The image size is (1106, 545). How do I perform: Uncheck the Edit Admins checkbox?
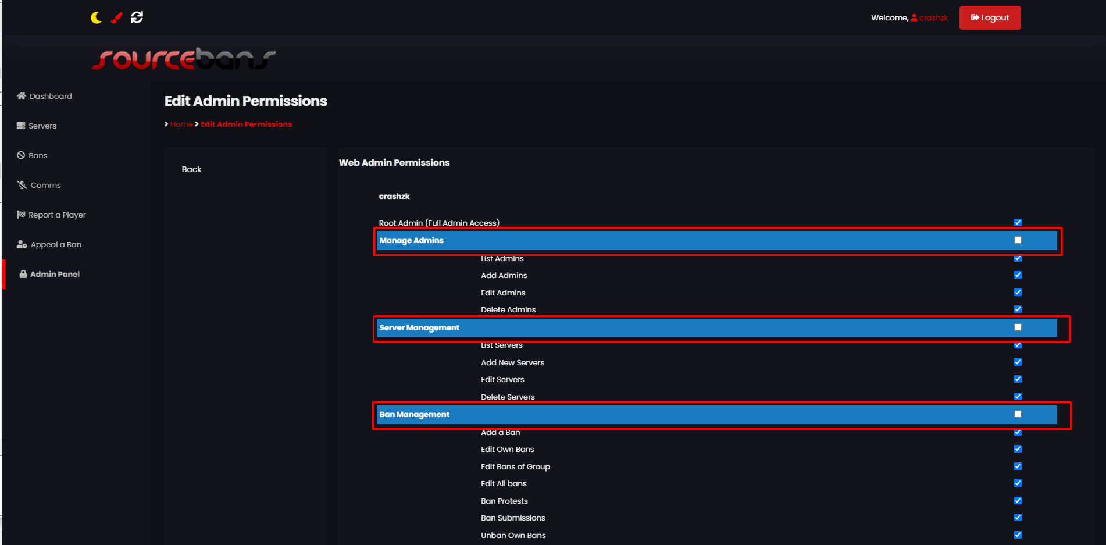coord(1018,292)
